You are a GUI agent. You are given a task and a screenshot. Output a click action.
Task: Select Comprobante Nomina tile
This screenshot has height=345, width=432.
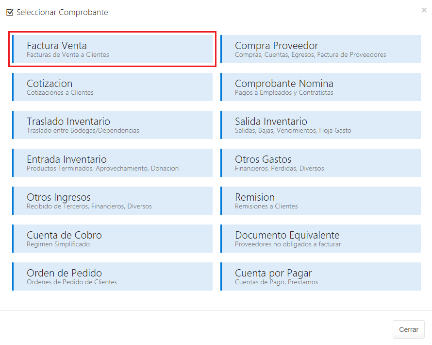tap(320, 87)
